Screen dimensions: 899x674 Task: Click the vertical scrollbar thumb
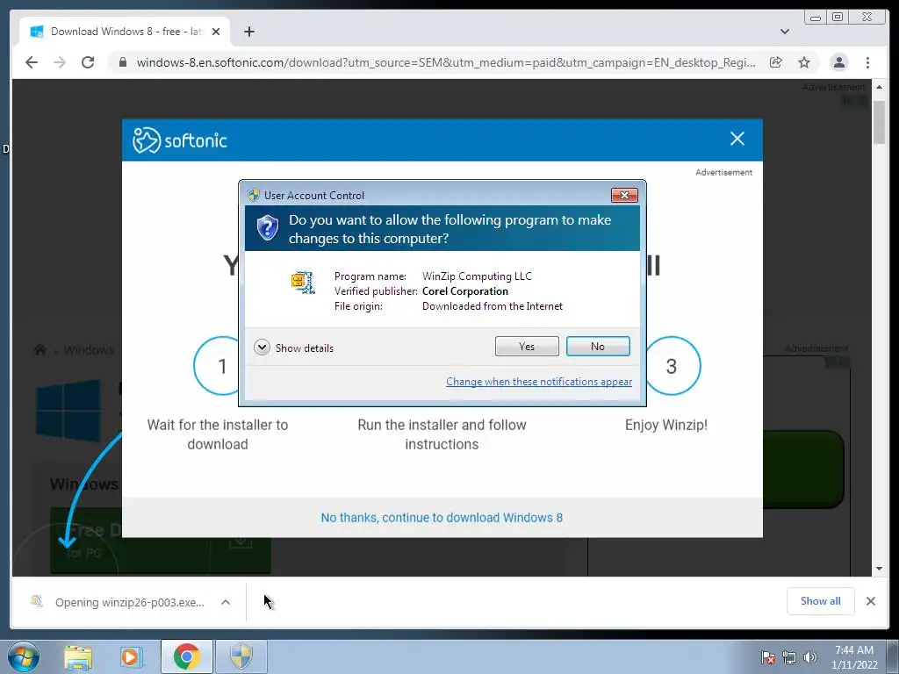click(879, 122)
